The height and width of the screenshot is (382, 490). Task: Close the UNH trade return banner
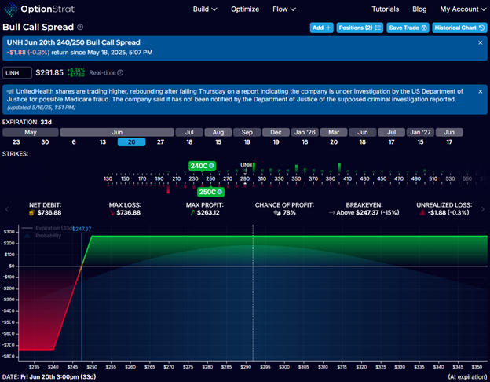click(481, 43)
